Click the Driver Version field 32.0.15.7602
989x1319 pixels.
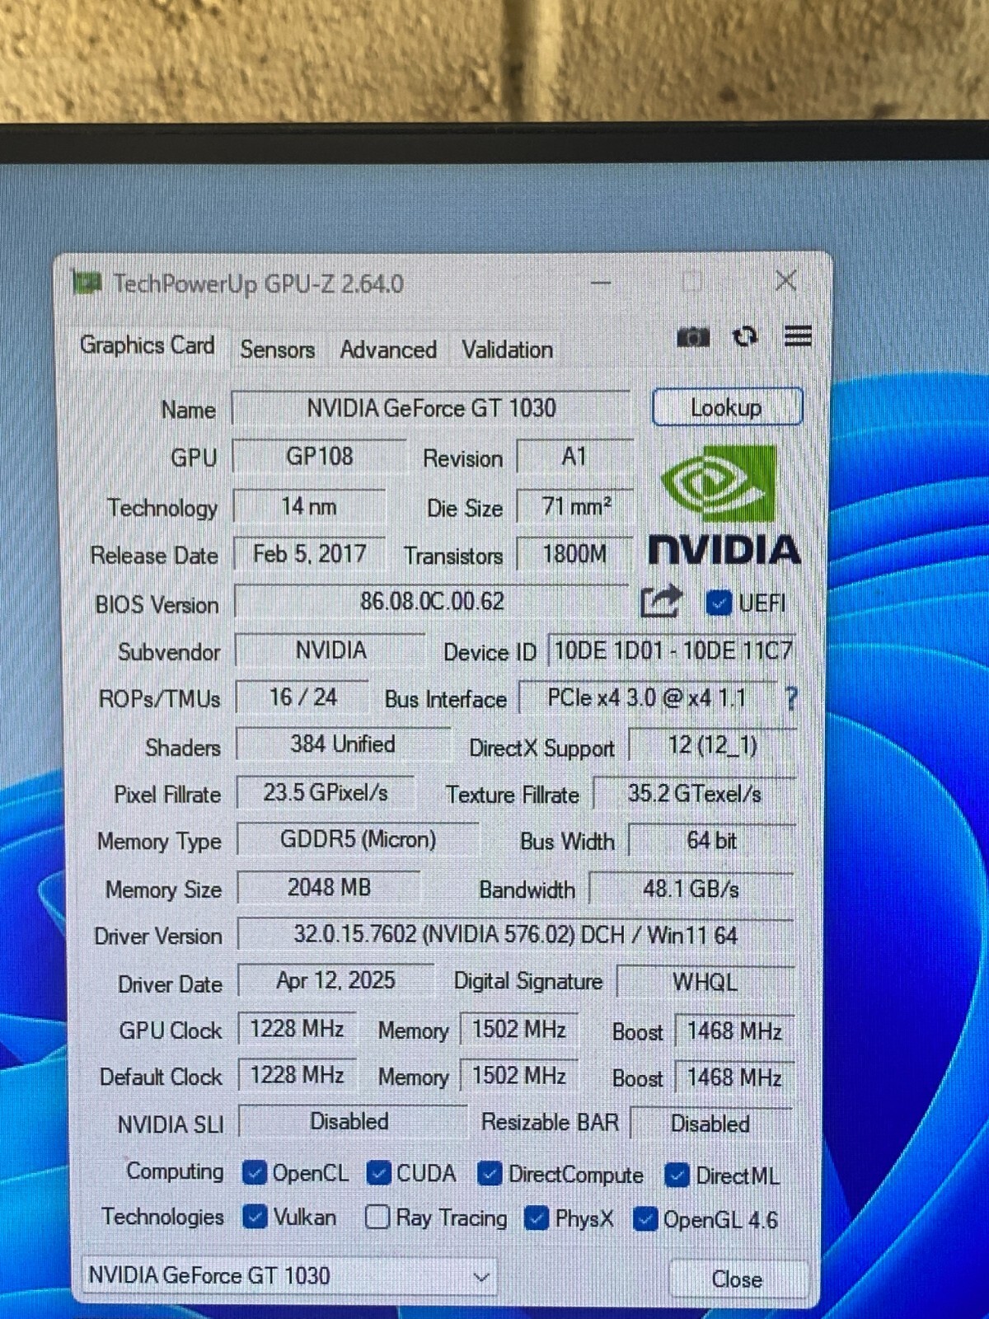[x=516, y=936]
